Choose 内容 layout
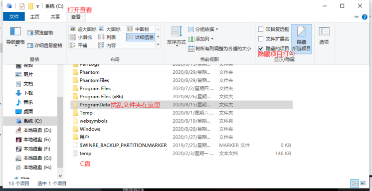 pyautogui.click(x=107, y=45)
